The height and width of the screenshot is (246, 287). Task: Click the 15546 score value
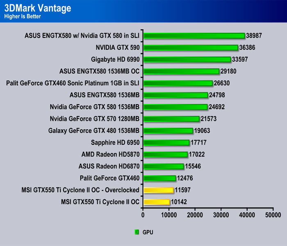[193, 166]
